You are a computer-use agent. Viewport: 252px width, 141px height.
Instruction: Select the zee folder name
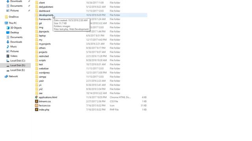(41, 93)
